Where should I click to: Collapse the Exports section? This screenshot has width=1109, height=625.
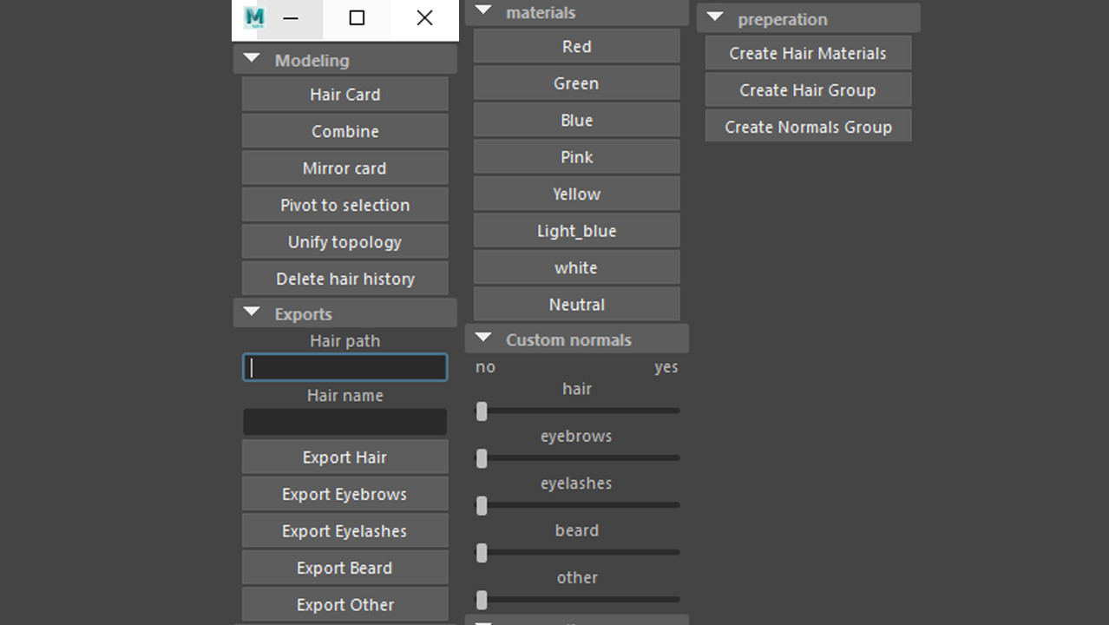(251, 312)
